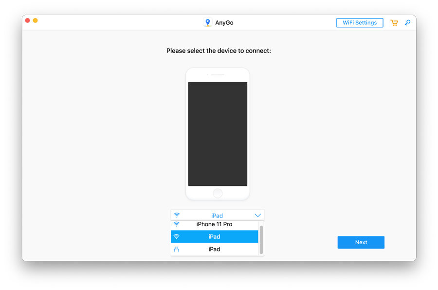Viewport: 438px width, 290px height.
Task: Click the USB icon next to the bottom iPad
Action: click(177, 249)
